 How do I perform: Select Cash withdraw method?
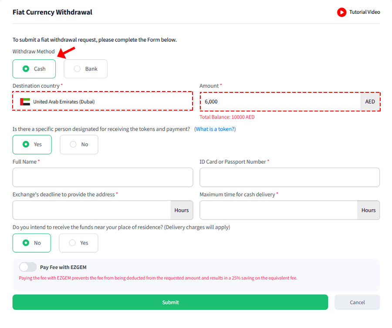click(34, 69)
